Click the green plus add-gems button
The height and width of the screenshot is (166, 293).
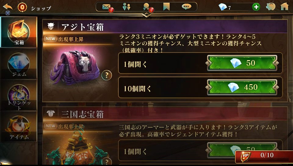[256, 7]
